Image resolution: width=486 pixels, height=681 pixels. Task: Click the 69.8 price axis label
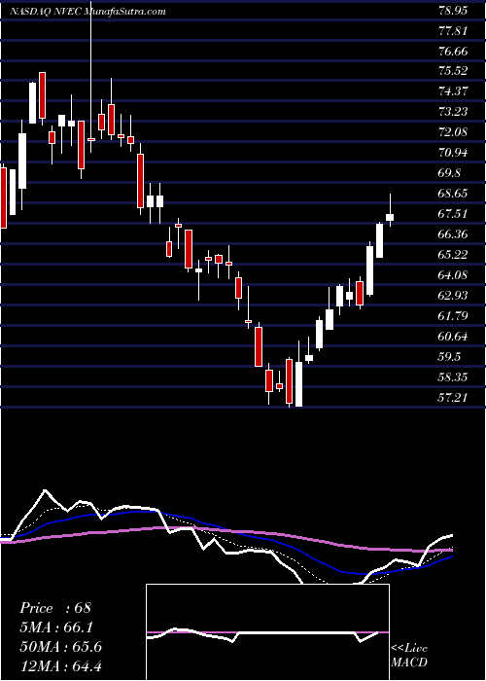(450, 173)
